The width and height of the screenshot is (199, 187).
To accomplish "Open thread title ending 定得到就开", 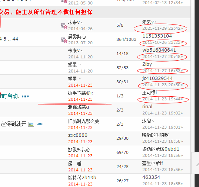I will pyautogui.click(x=13, y=124).
